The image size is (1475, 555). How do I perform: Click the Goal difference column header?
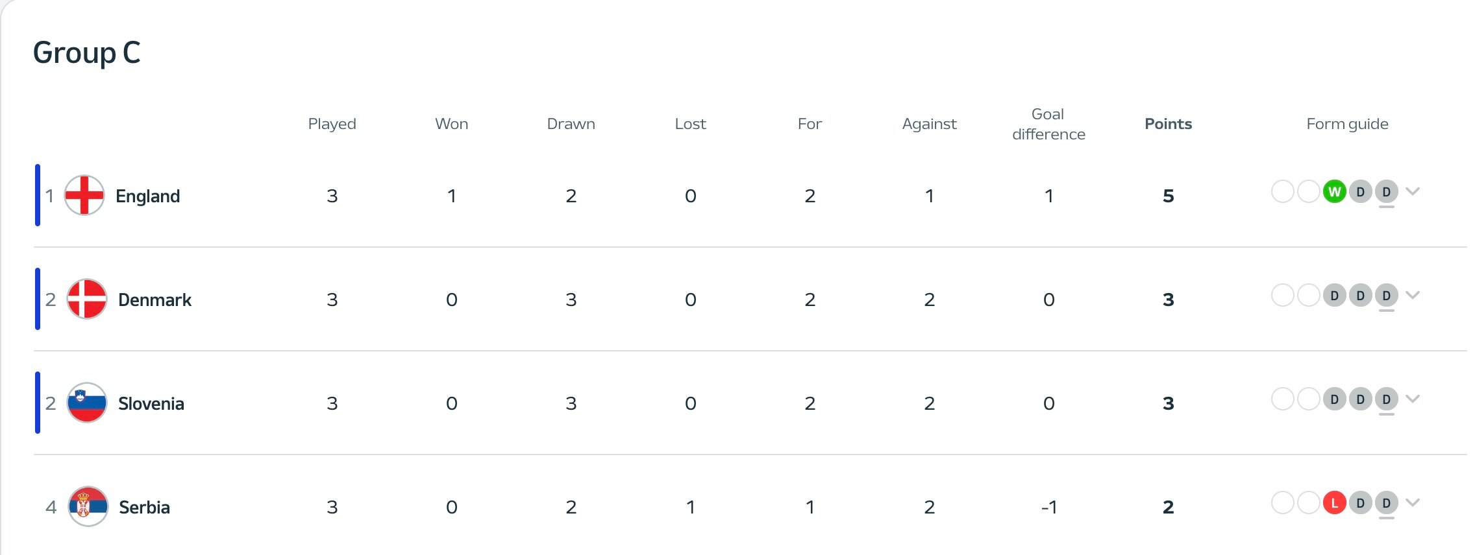click(1048, 124)
